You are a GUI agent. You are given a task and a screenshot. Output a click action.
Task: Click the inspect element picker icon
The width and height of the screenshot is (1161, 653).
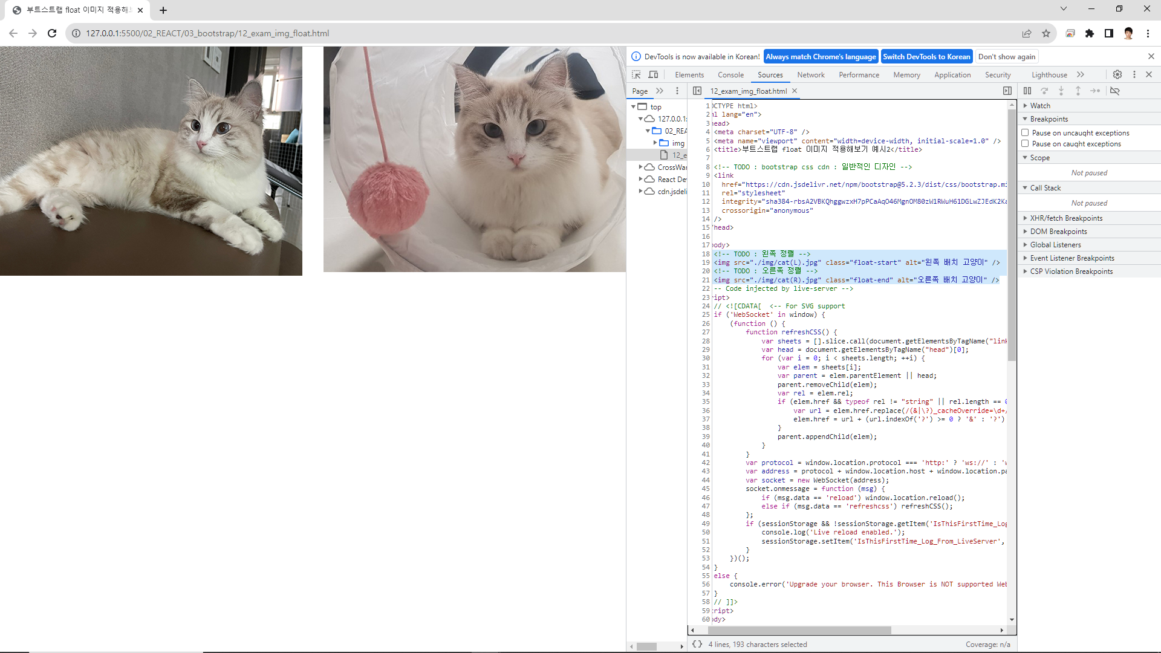[x=636, y=74]
